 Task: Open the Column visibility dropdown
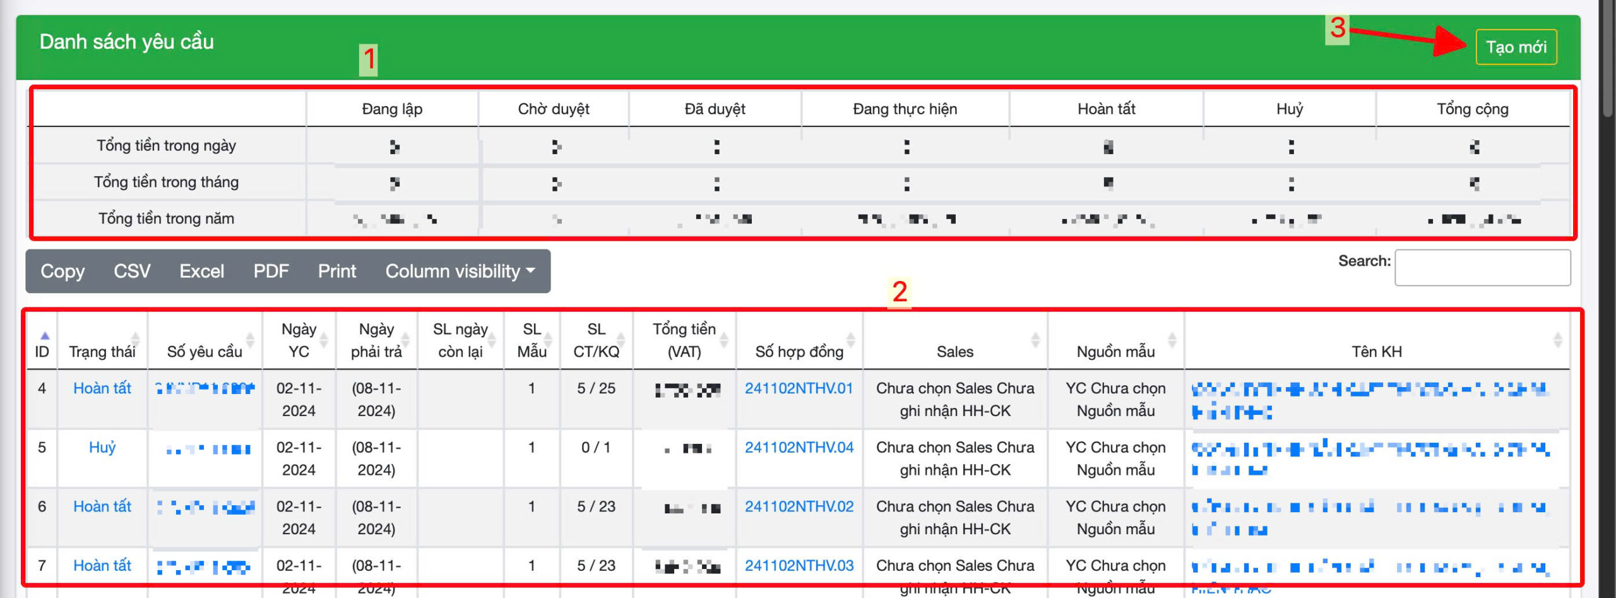coord(460,271)
